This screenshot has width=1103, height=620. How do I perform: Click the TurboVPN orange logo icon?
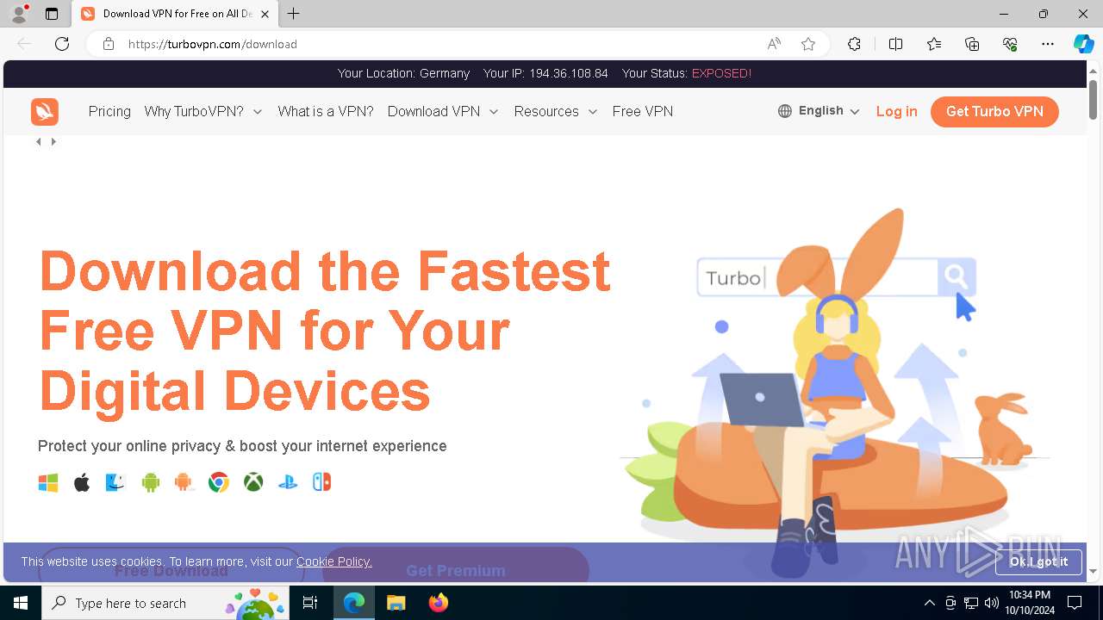coord(45,112)
